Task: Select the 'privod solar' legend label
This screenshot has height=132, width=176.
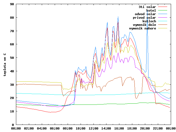Action: click(144, 18)
